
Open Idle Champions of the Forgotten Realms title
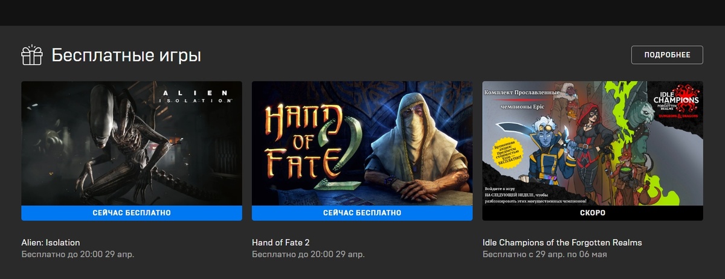click(562, 242)
